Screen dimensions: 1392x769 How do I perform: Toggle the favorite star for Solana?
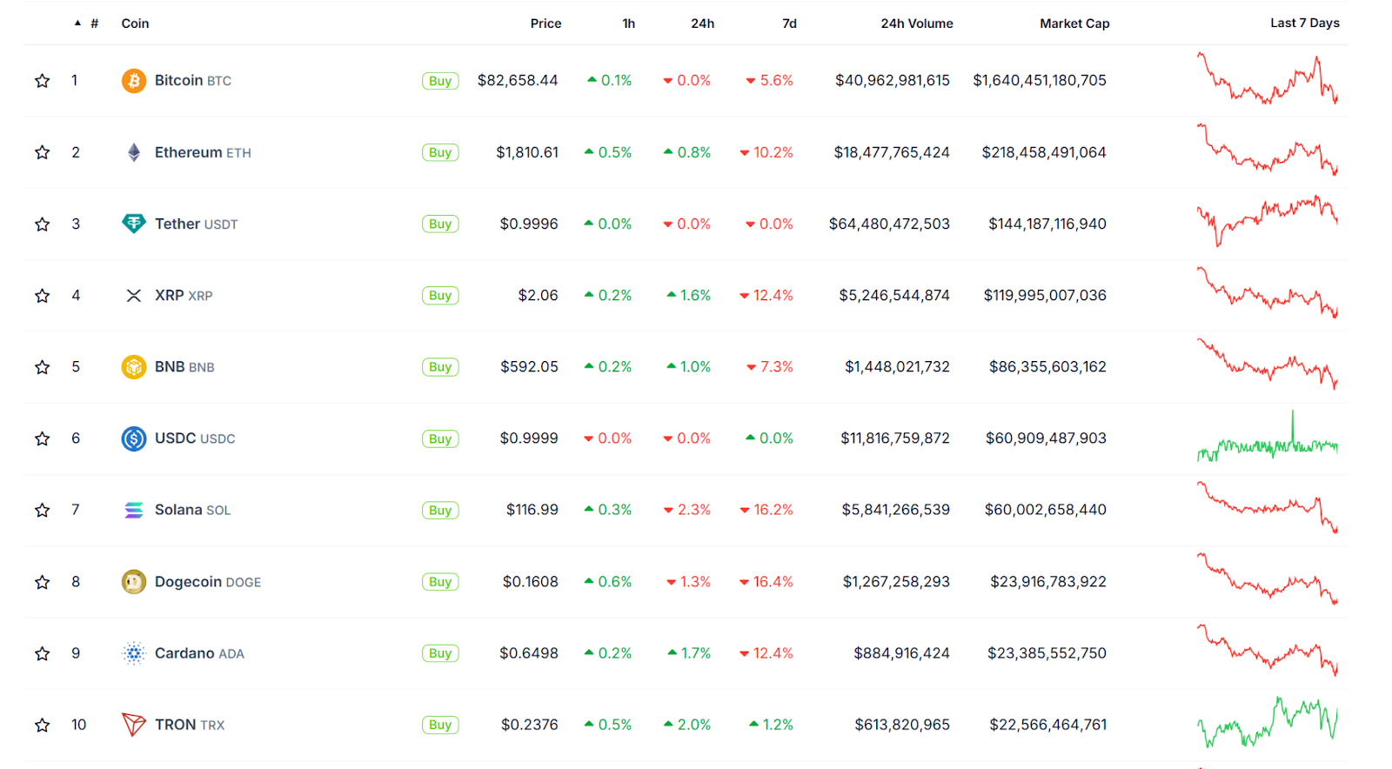point(42,510)
